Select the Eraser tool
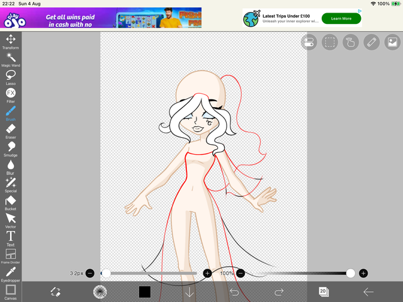403x302 pixels. coord(11,131)
